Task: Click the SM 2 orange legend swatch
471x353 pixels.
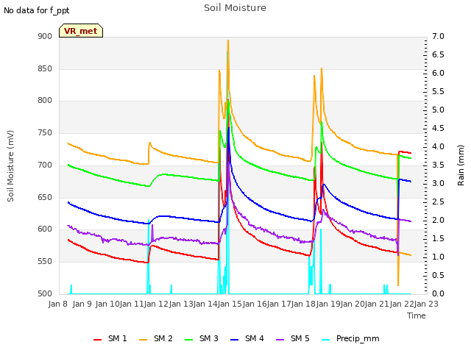Action: 144,340
